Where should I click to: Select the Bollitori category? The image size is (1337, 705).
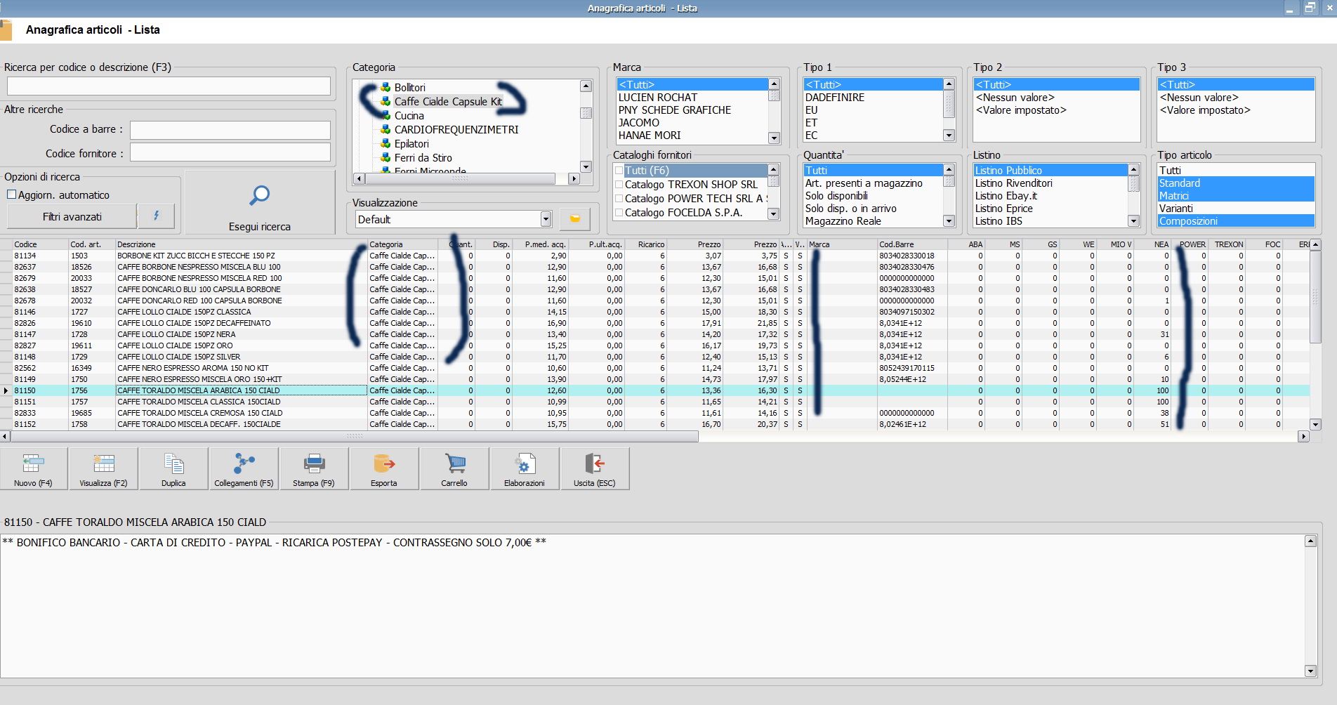(410, 88)
